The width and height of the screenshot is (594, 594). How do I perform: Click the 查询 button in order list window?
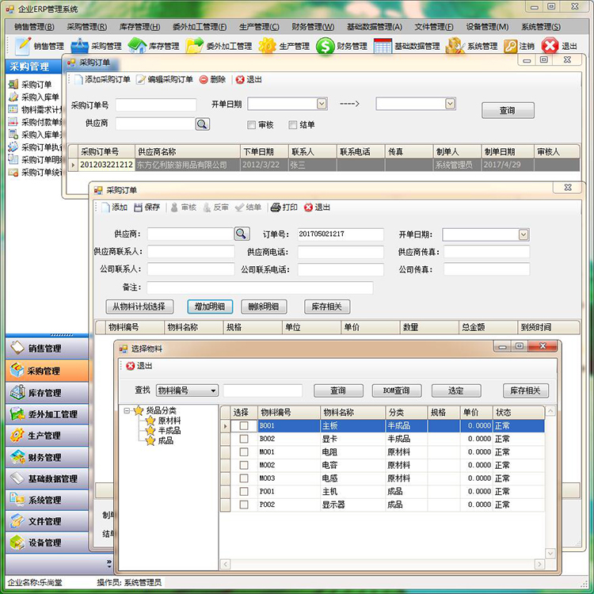pyautogui.click(x=508, y=110)
